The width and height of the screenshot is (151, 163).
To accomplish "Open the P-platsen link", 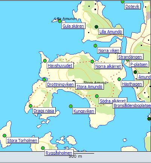I will 139,64.
